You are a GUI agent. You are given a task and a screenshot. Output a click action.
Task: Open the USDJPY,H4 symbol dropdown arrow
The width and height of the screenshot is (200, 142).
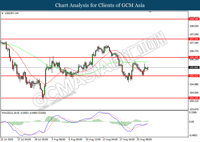(x=3, y=13)
